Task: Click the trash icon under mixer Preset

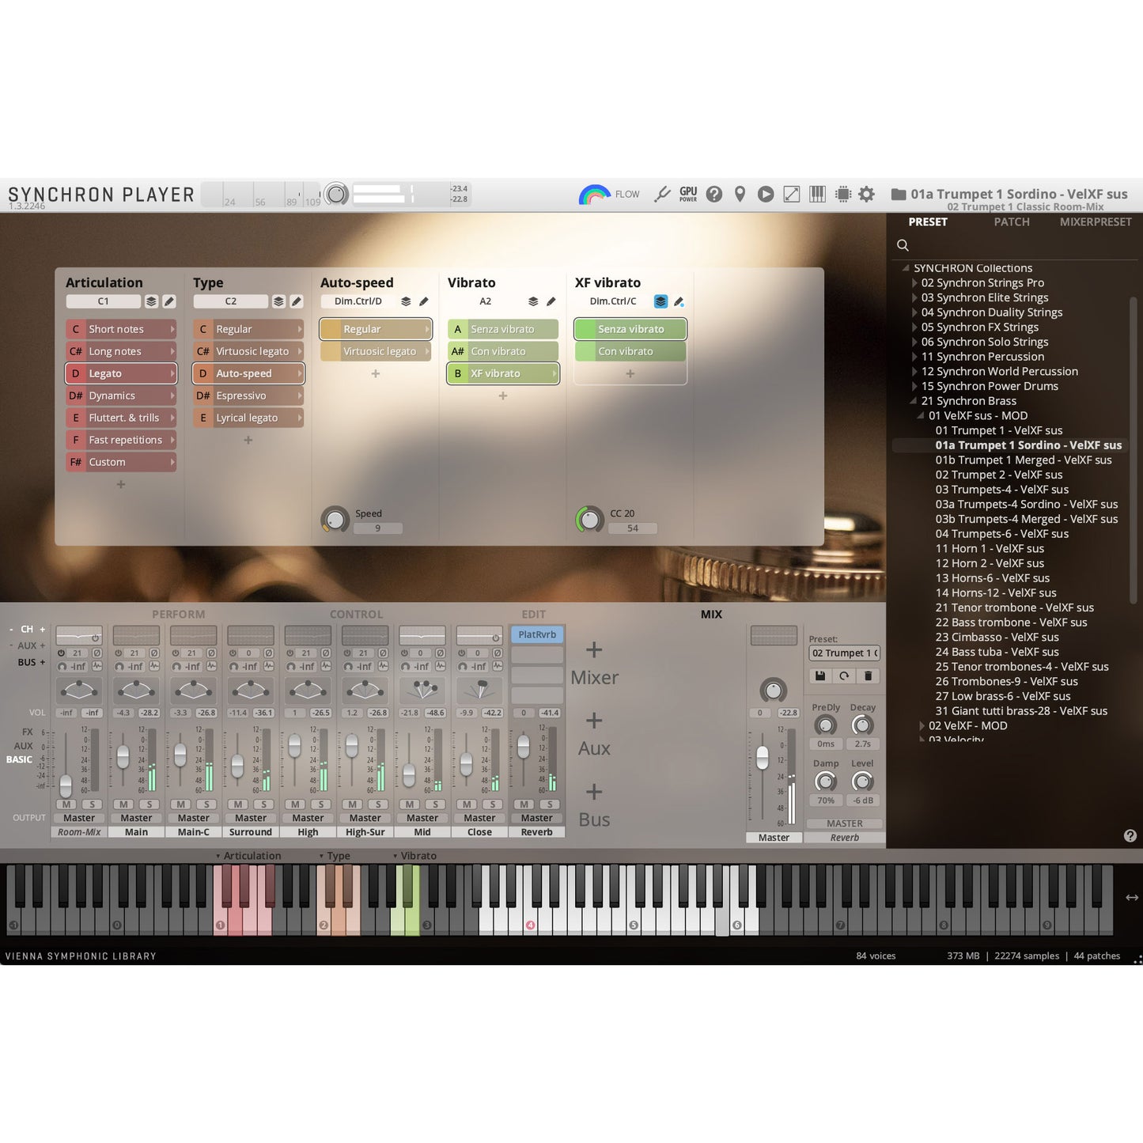Action: (x=868, y=676)
